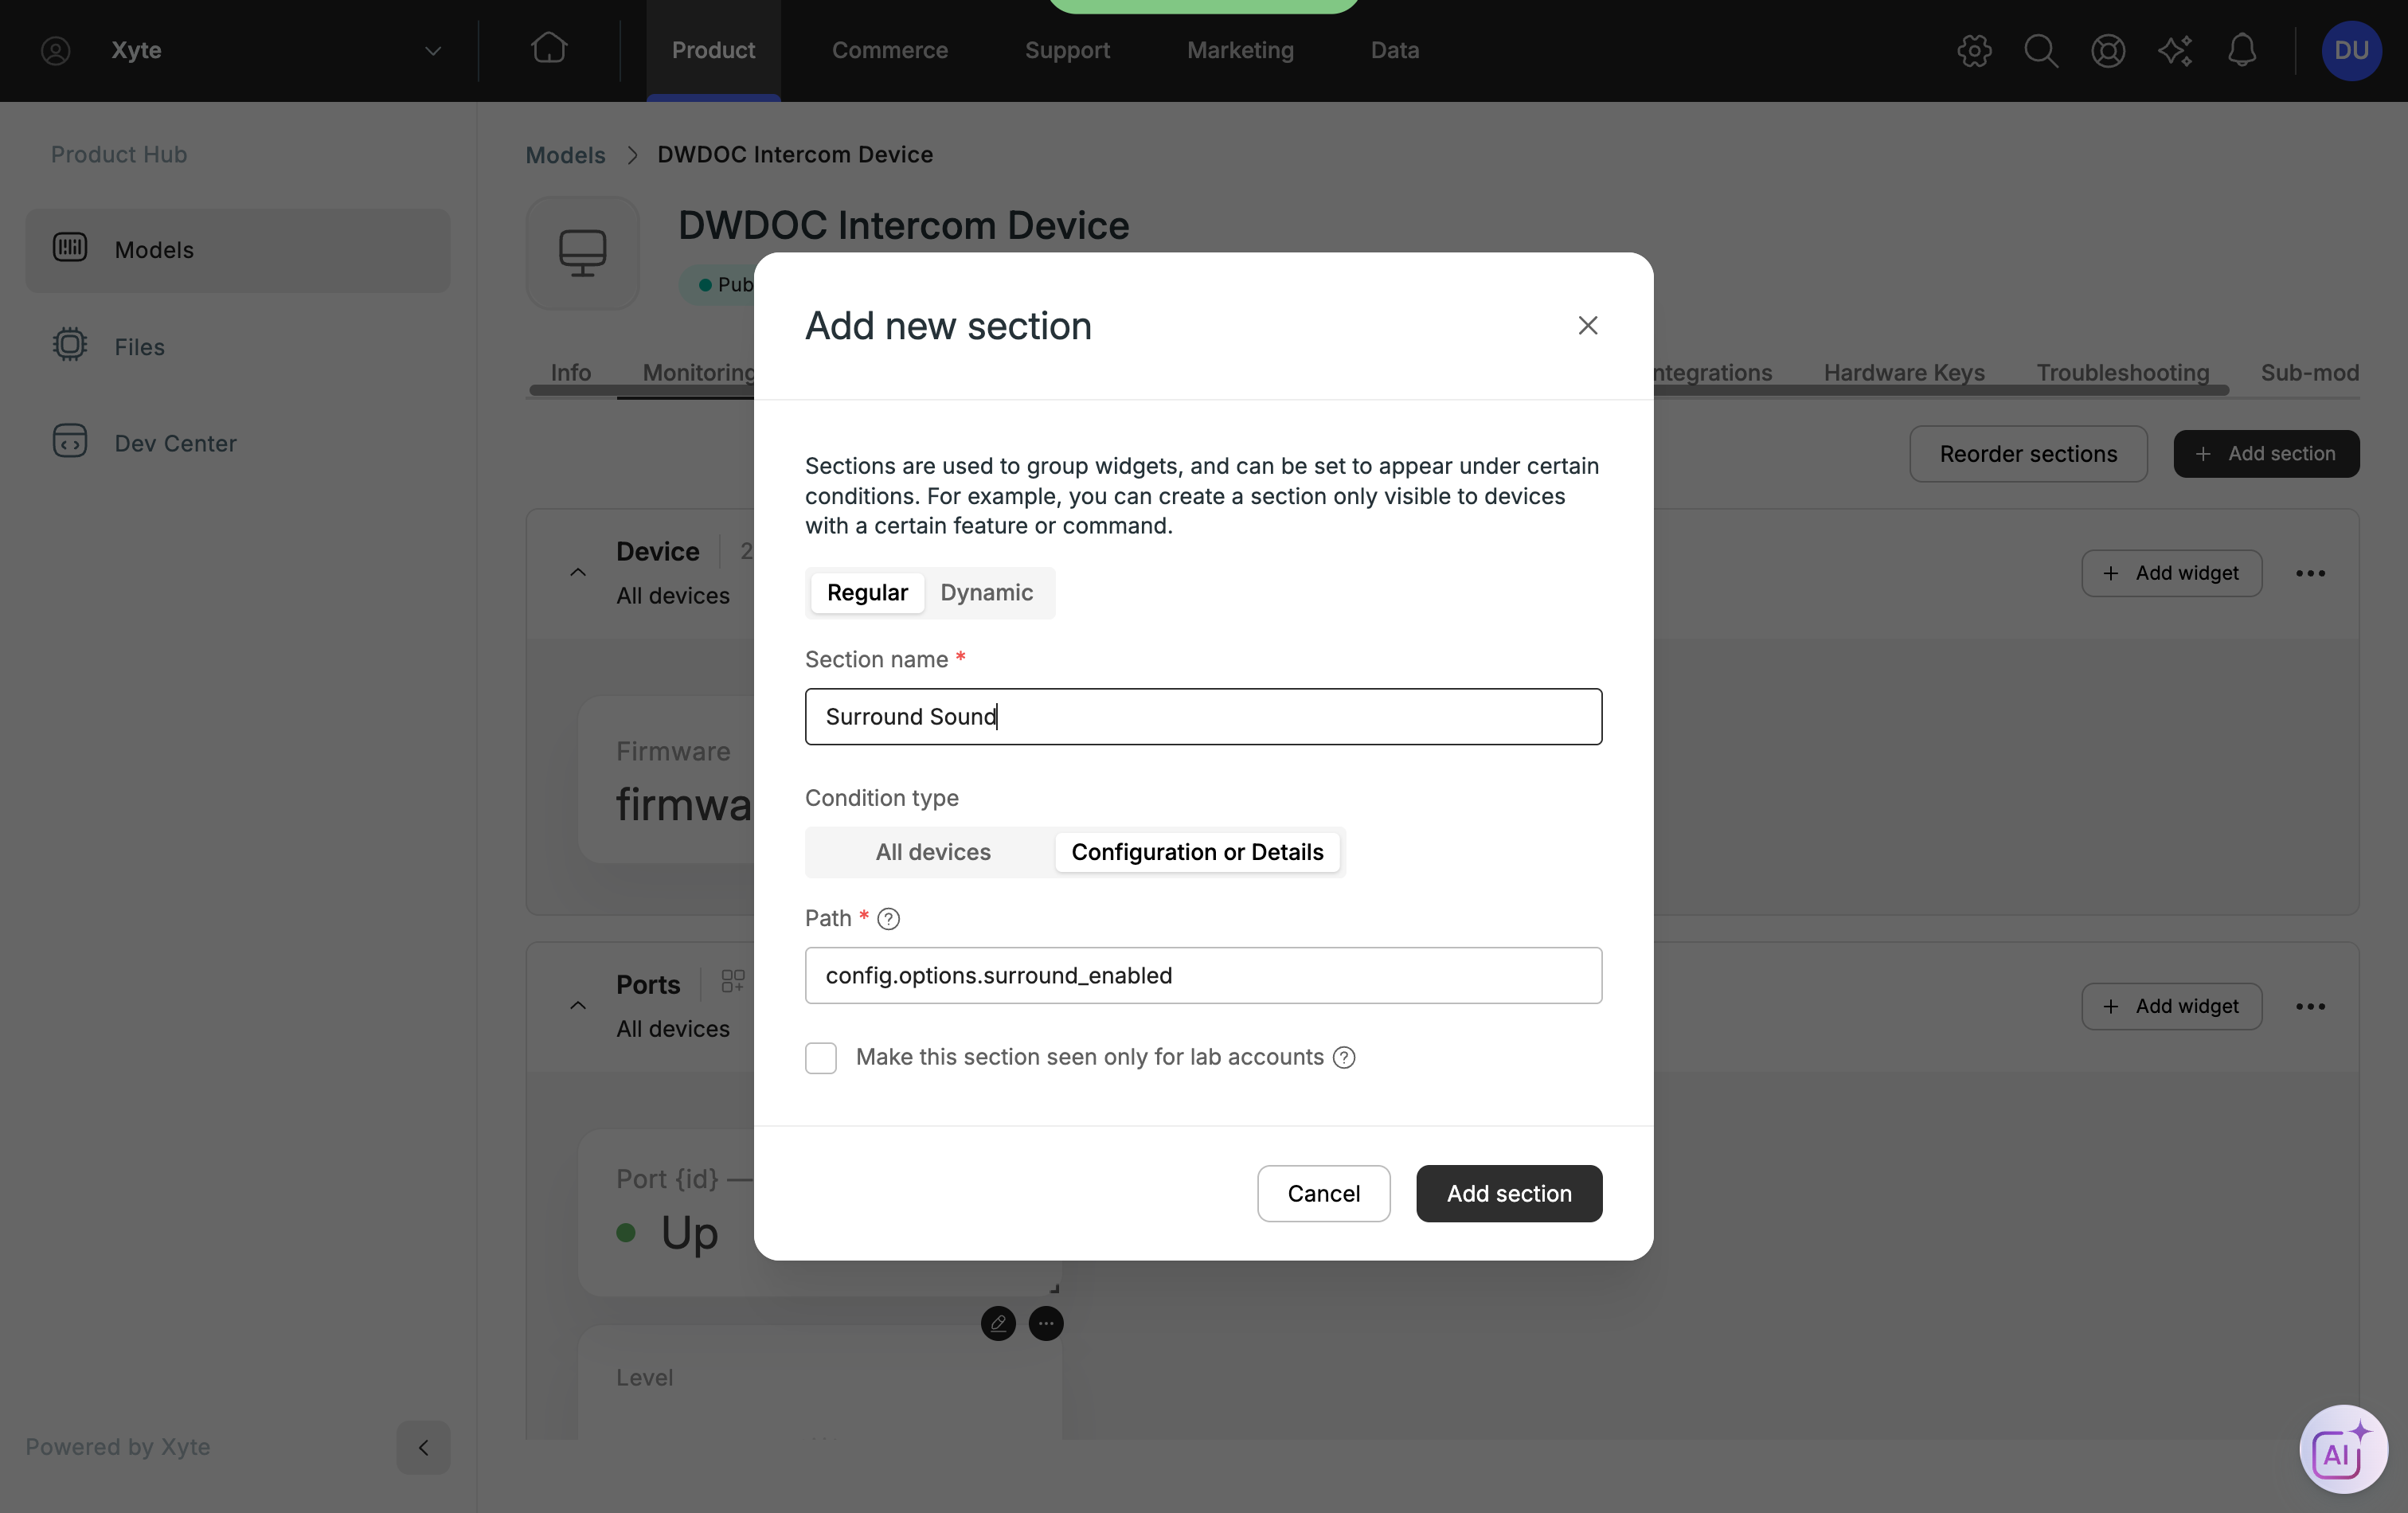The width and height of the screenshot is (2408, 1513).
Task: Select Configuration or Details condition type
Action: 1197,853
